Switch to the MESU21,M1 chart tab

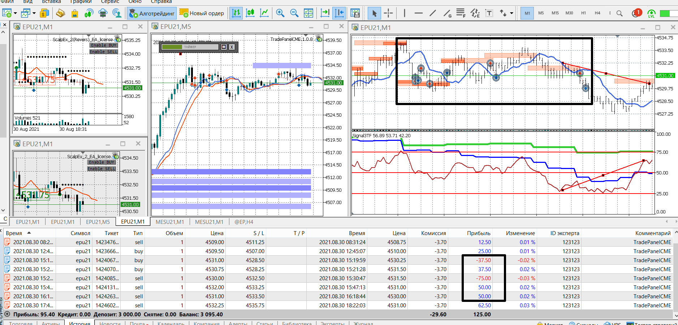[170, 222]
